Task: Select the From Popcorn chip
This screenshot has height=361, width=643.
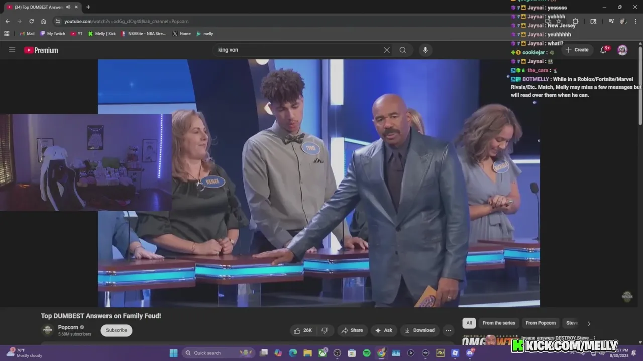Action: [x=541, y=323]
